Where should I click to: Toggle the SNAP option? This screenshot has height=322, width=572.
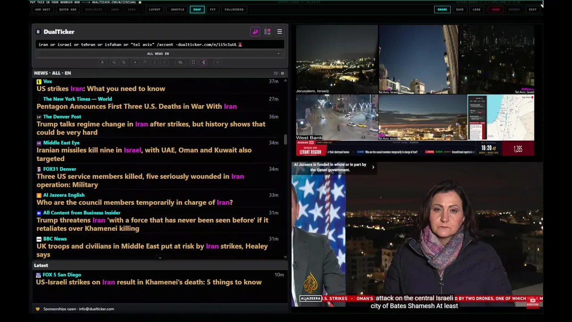pyautogui.click(x=197, y=9)
